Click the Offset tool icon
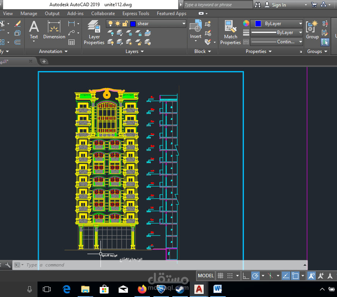 [17, 42]
